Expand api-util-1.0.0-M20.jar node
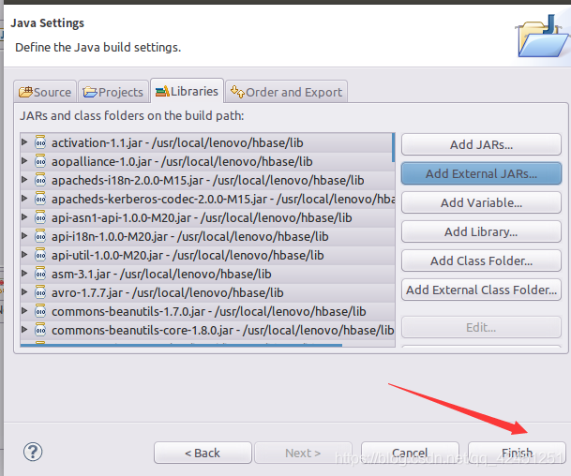The image size is (571, 476). [24, 254]
